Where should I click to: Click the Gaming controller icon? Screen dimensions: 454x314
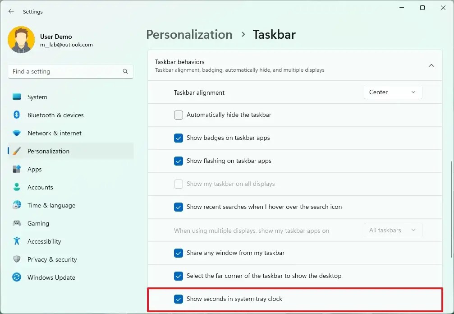tap(17, 223)
